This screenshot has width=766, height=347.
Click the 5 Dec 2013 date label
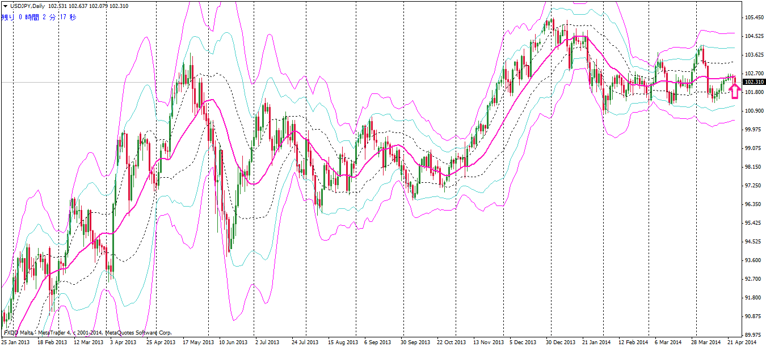523,342
